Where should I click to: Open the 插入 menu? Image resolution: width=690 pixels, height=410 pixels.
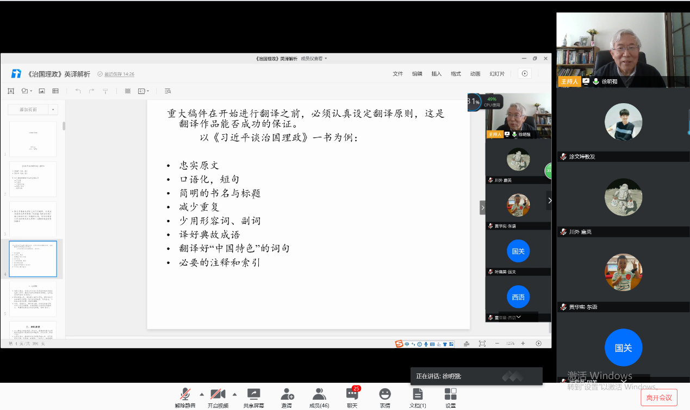(436, 74)
